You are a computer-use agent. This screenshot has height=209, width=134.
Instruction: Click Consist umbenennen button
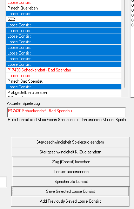click(x=71, y=172)
